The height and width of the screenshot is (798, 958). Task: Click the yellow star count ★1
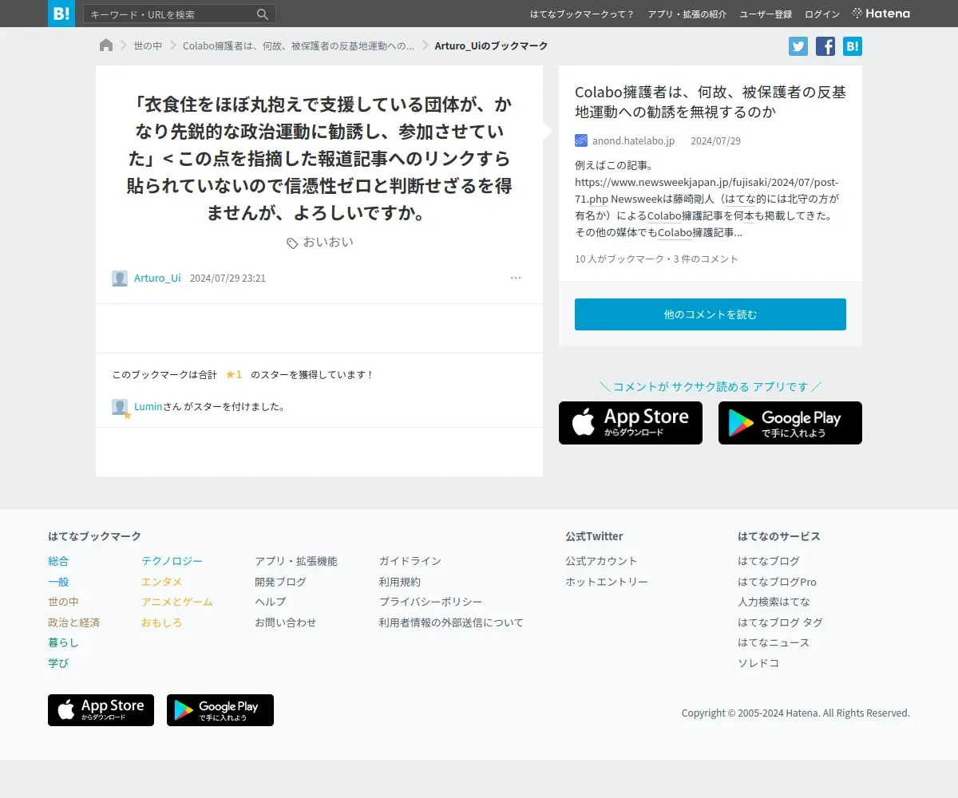point(234,374)
